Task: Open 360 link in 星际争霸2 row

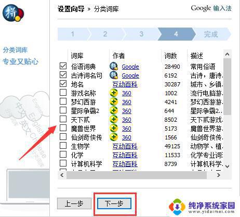Action: [x=127, y=111]
